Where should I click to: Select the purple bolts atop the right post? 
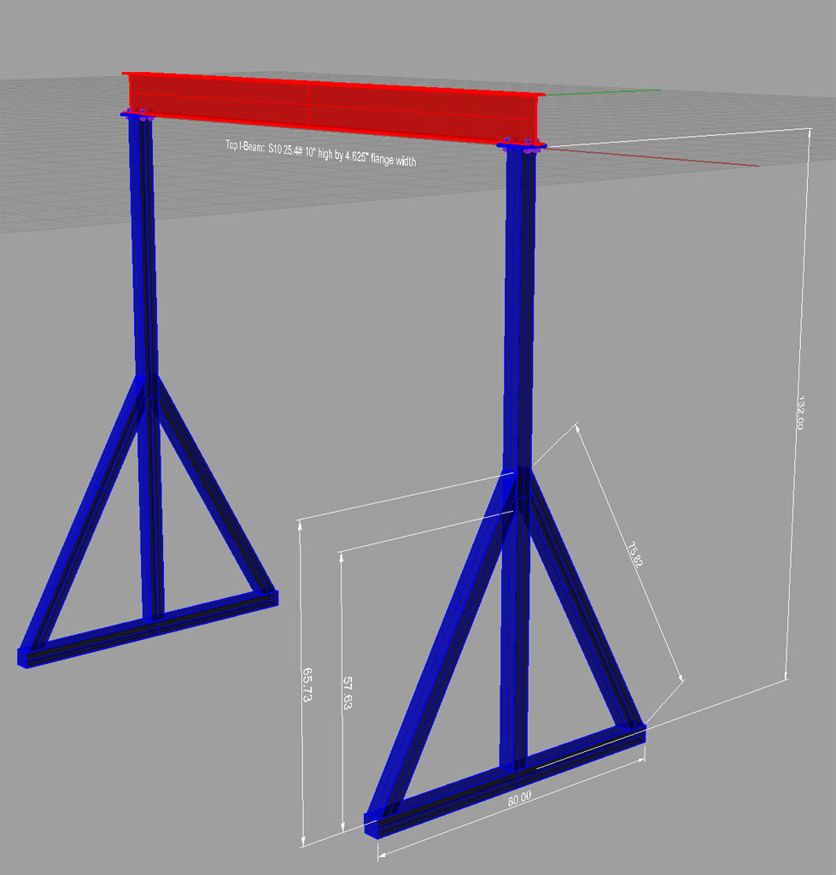(x=521, y=145)
